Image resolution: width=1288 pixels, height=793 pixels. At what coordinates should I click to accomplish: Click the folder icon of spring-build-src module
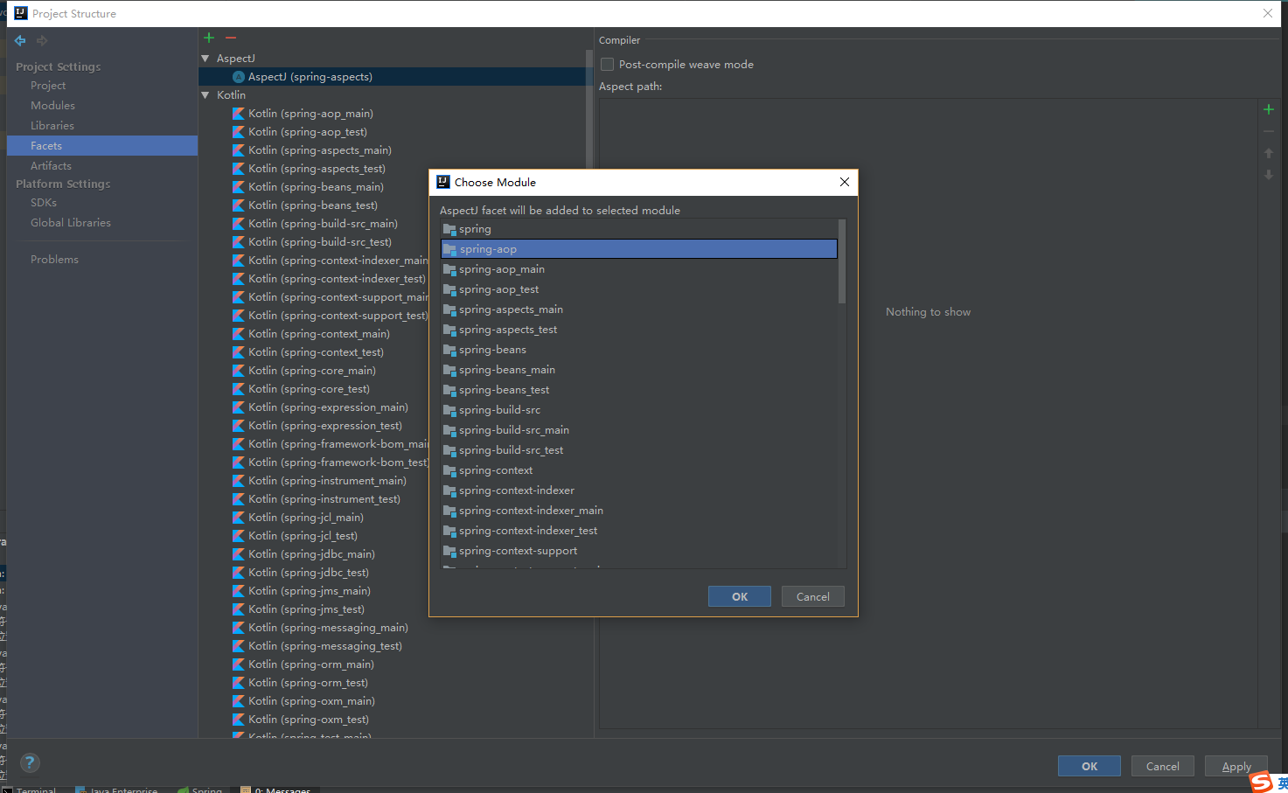pos(449,410)
